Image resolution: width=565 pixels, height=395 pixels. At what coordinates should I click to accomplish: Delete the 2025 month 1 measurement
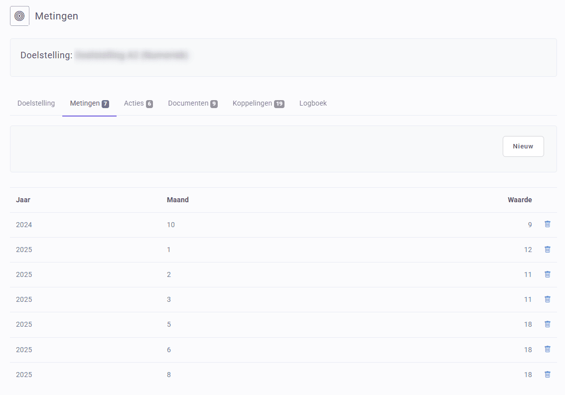(x=548, y=250)
